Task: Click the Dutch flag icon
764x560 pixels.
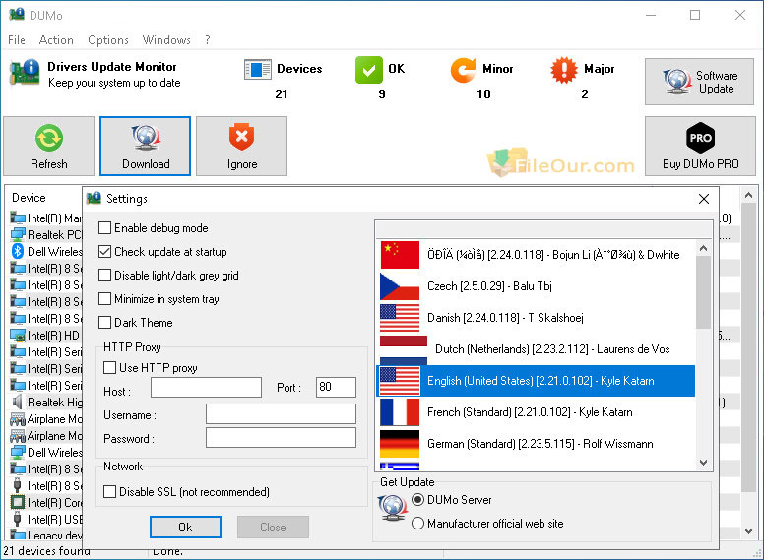Action: pos(404,349)
